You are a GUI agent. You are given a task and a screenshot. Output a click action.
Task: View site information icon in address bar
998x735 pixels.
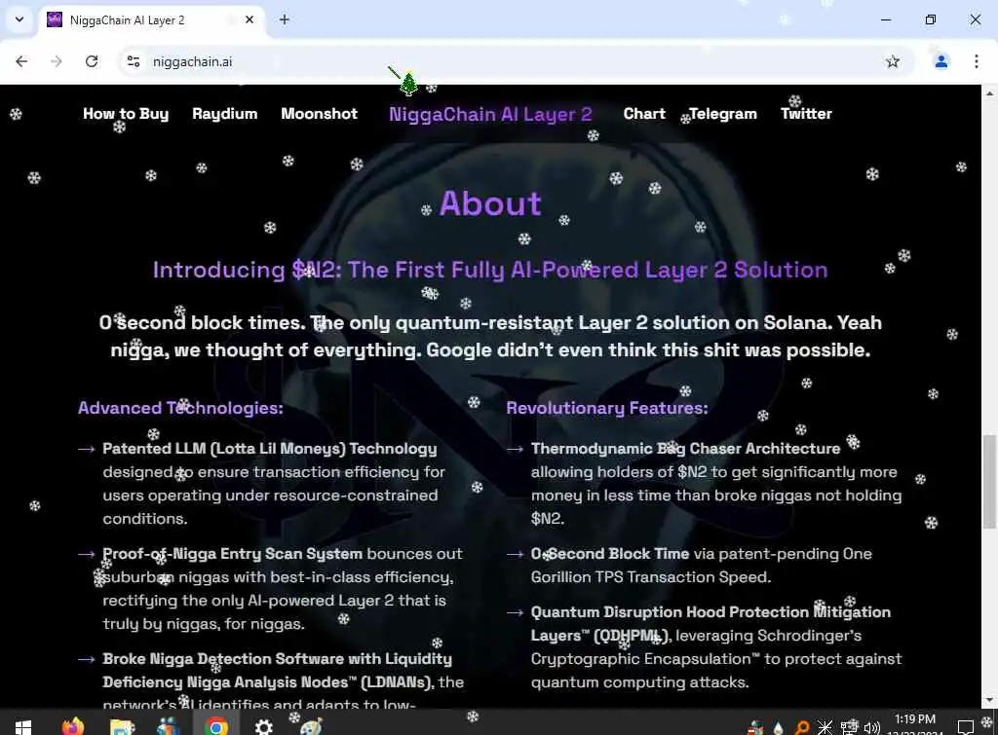[x=134, y=61]
